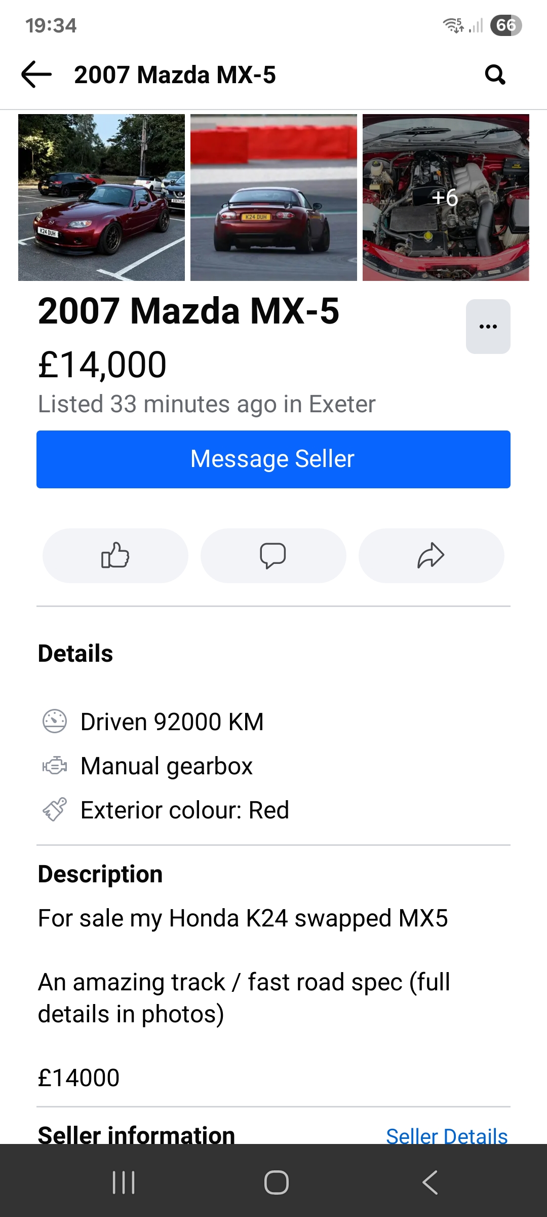The image size is (547, 1217).
Task: Tap Android home navigation button
Action: click(277, 1183)
